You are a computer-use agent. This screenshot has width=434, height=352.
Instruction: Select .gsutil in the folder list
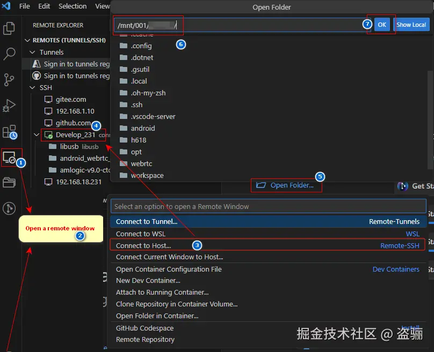click(x=140, y=69)
